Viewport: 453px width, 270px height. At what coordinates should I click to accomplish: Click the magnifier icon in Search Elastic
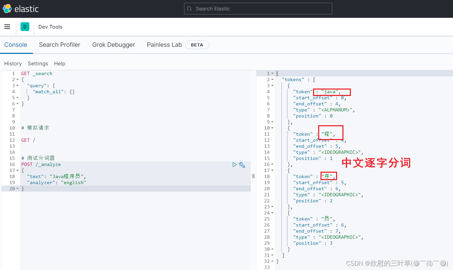tap(189, 9)
